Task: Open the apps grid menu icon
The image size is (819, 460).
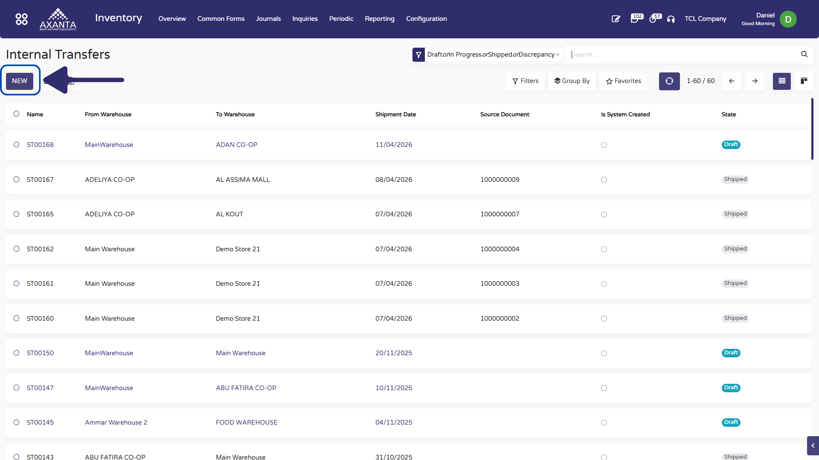Action: (x=21, y=19)
